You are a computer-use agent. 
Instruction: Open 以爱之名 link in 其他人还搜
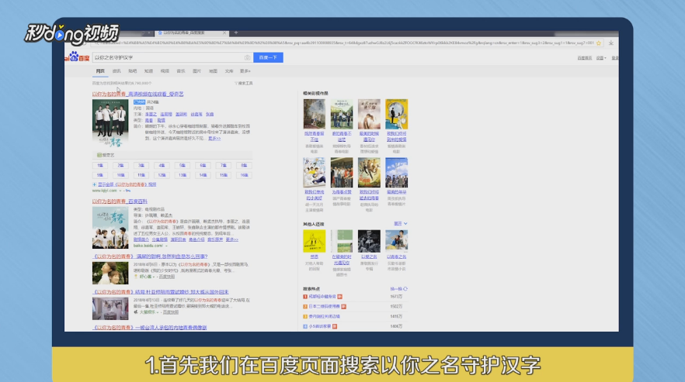[369, 256]
